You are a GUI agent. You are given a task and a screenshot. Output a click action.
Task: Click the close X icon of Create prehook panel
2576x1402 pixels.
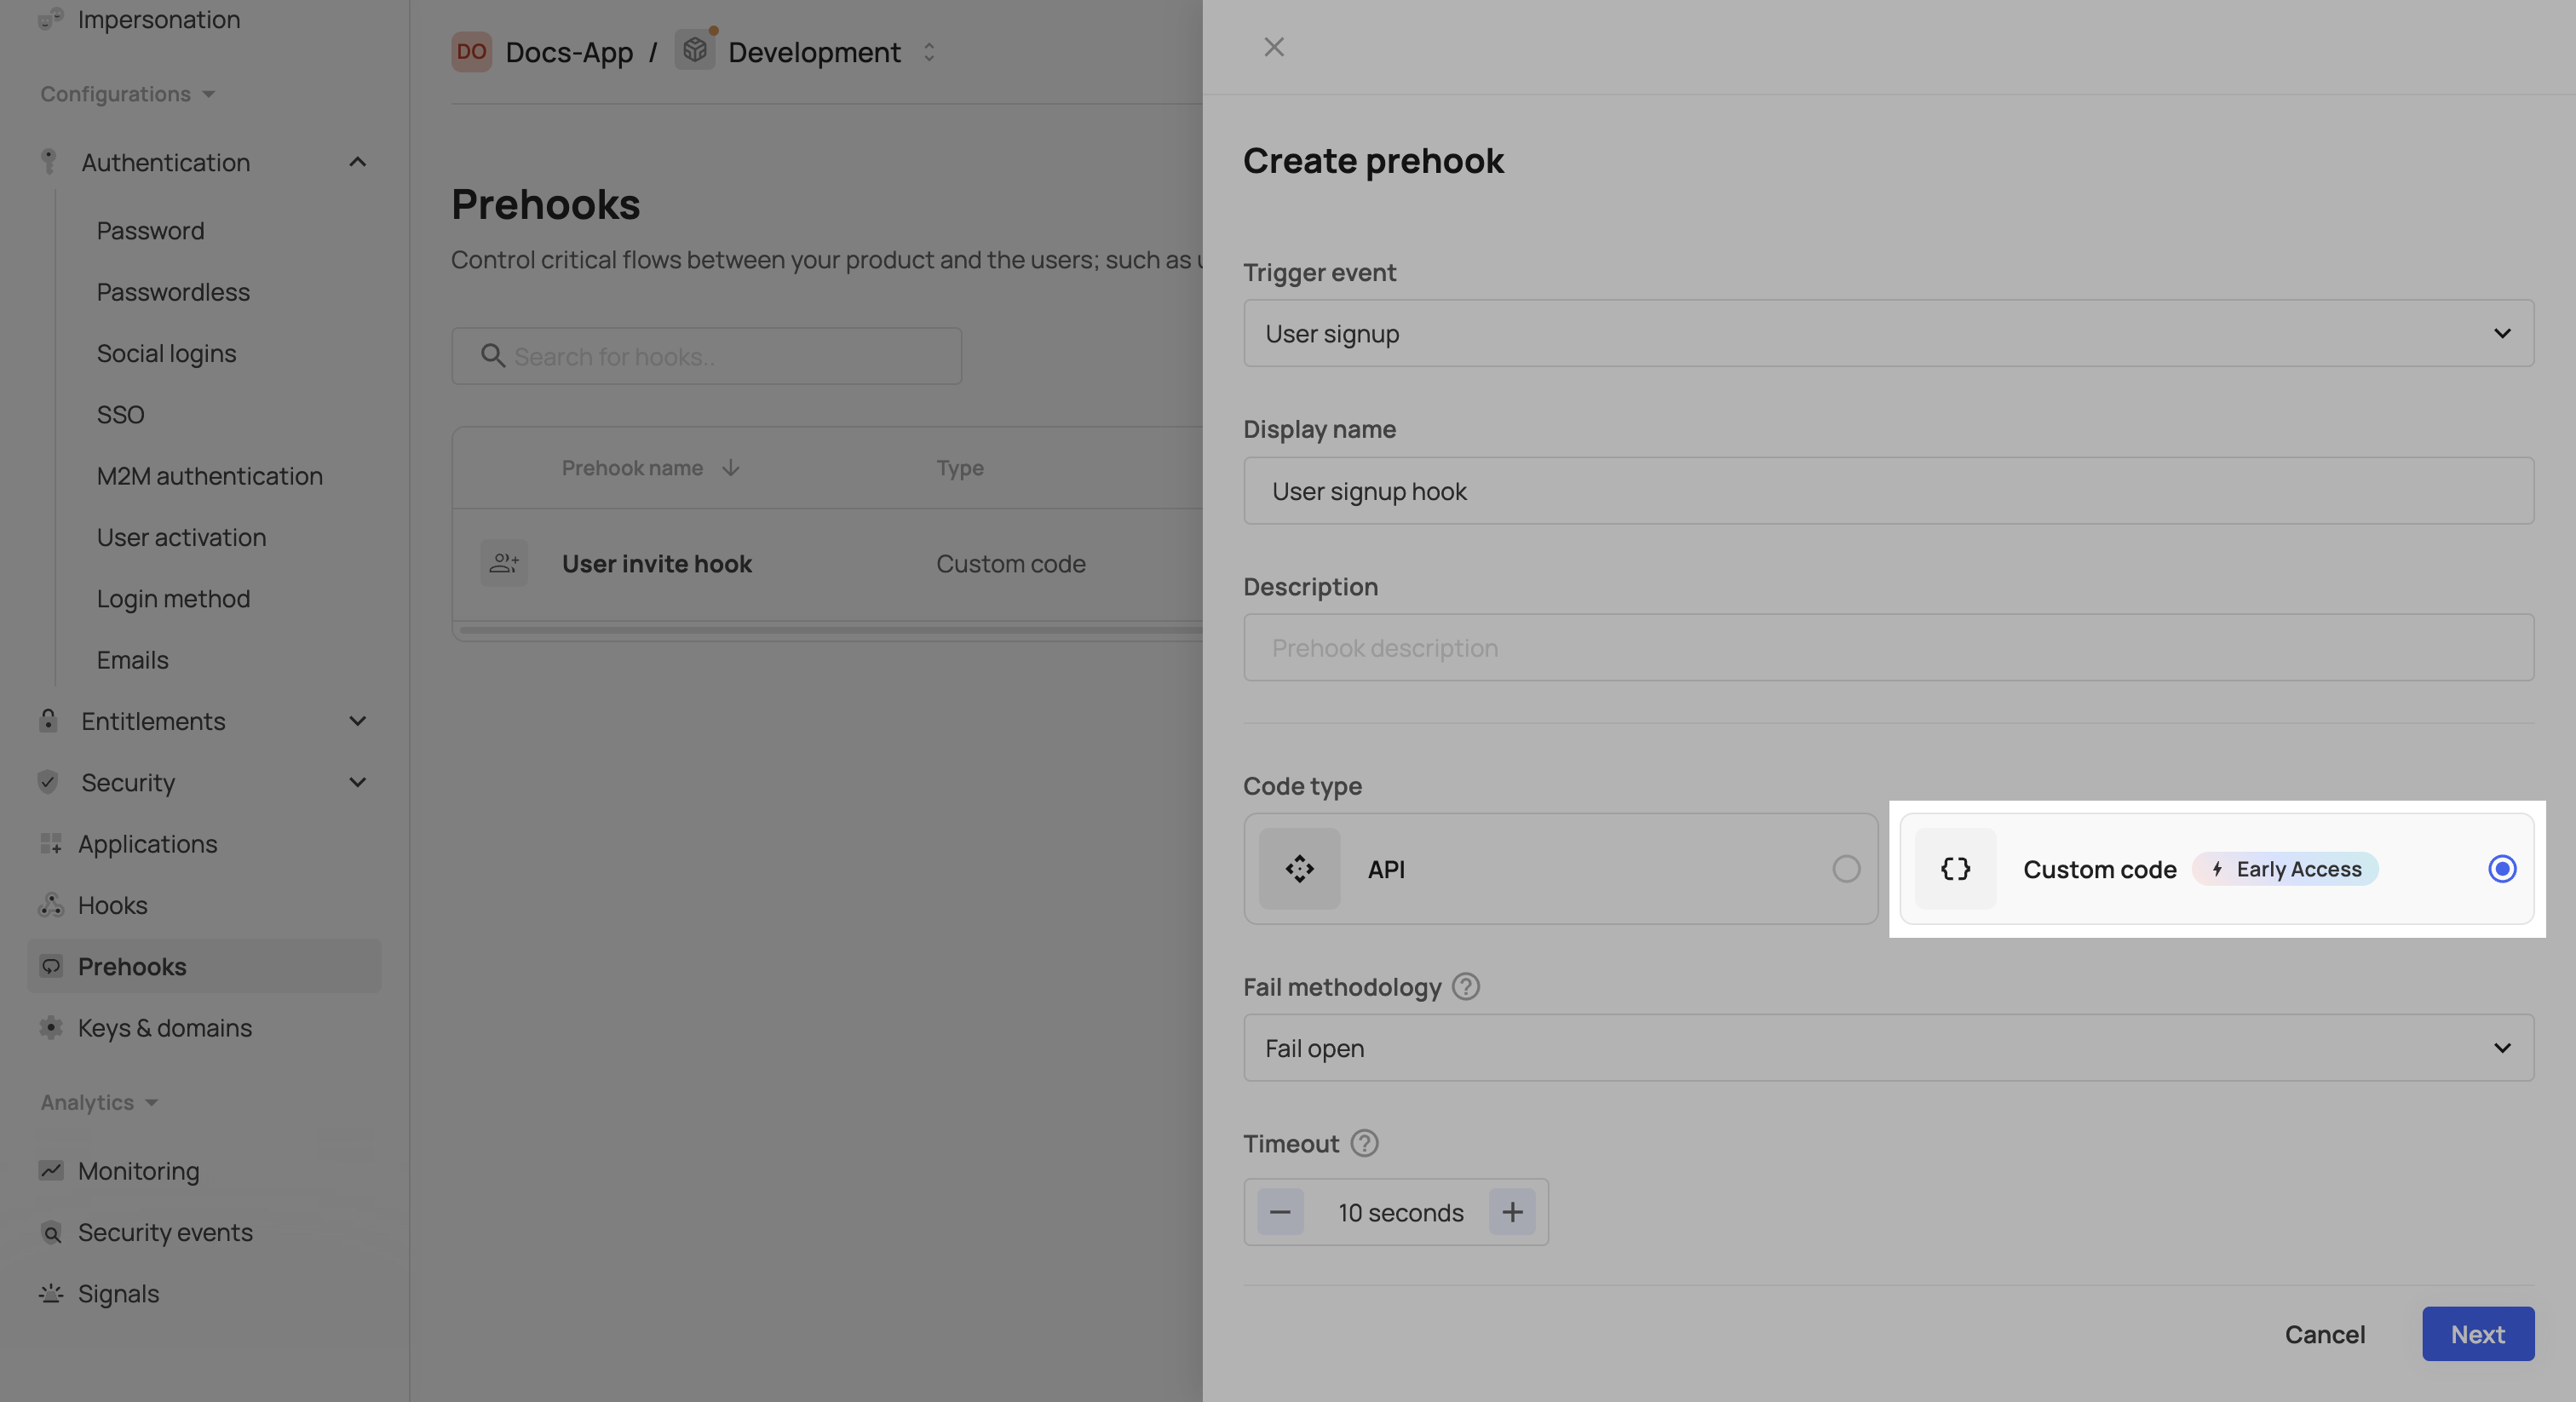[x=1273, y=47]
